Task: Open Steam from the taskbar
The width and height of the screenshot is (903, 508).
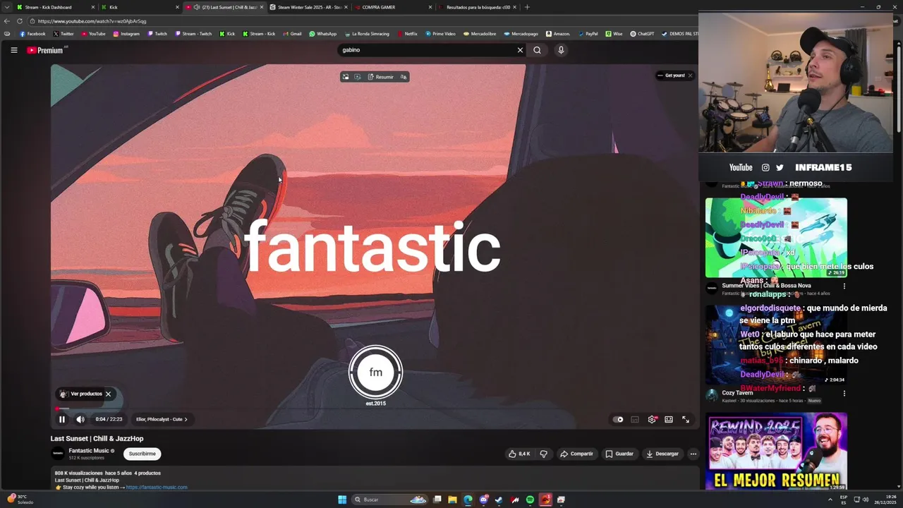Action: [x=499, y=500]
